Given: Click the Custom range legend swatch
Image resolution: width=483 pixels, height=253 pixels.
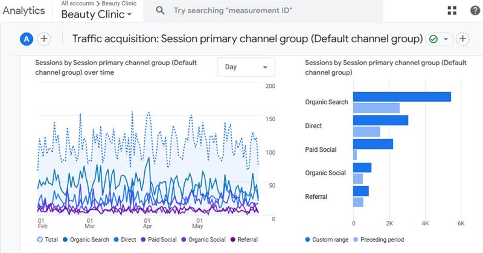Looking at the screenshot, I should pyautogui.click(x=309, y=239).
